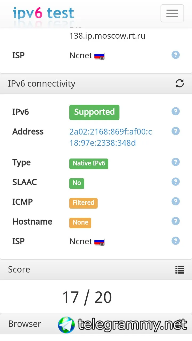Click the Hostname None badge

pos(80,222)
